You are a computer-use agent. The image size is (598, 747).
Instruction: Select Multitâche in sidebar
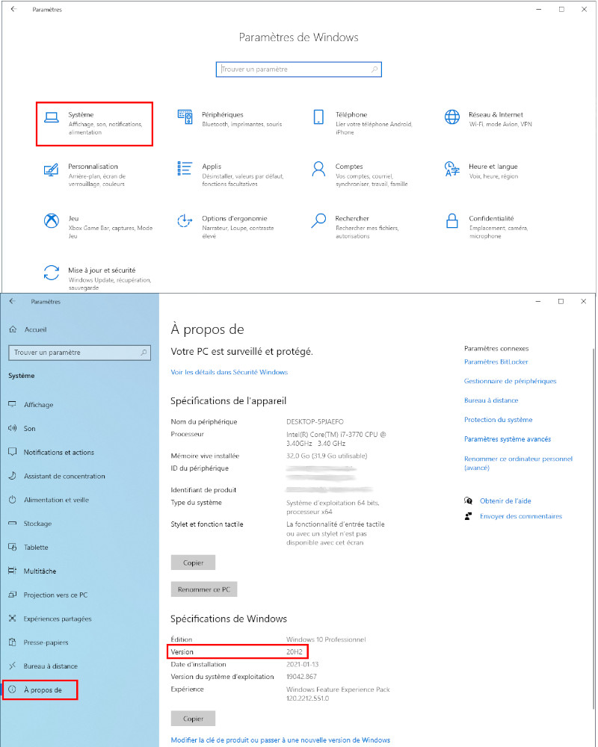(40, 571)
